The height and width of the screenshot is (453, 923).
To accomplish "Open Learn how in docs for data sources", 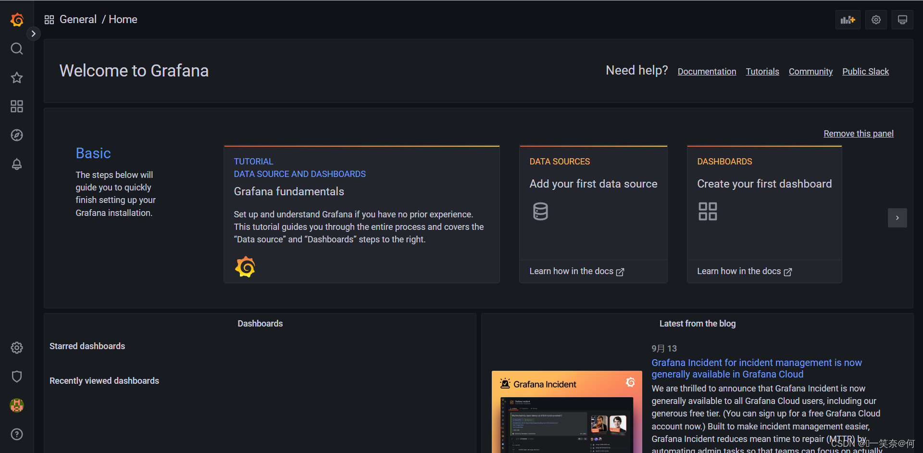I will tap(577, 272).
